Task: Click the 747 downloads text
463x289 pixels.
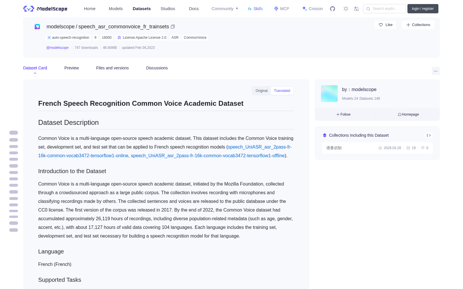Action: (x=86, y=48)
